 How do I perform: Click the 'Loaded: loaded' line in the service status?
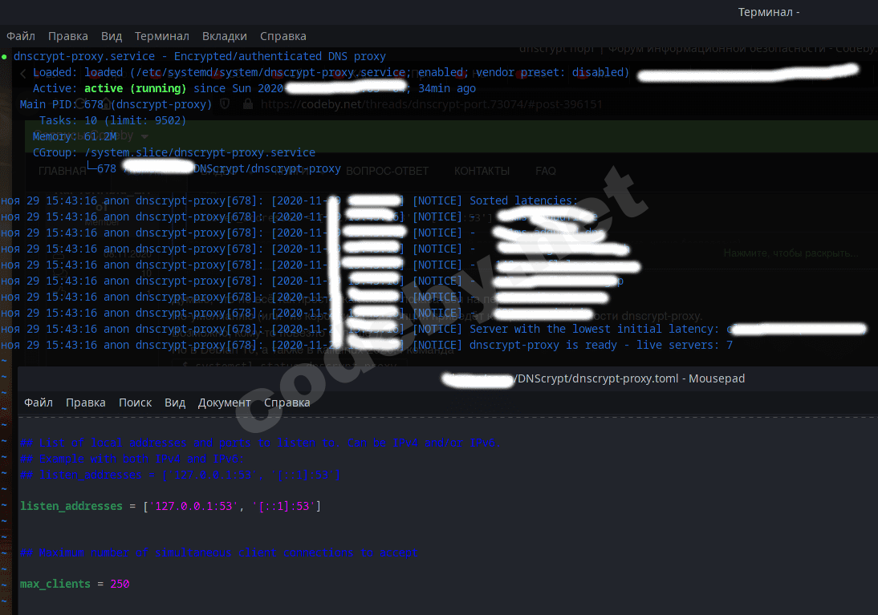[331, 73]
